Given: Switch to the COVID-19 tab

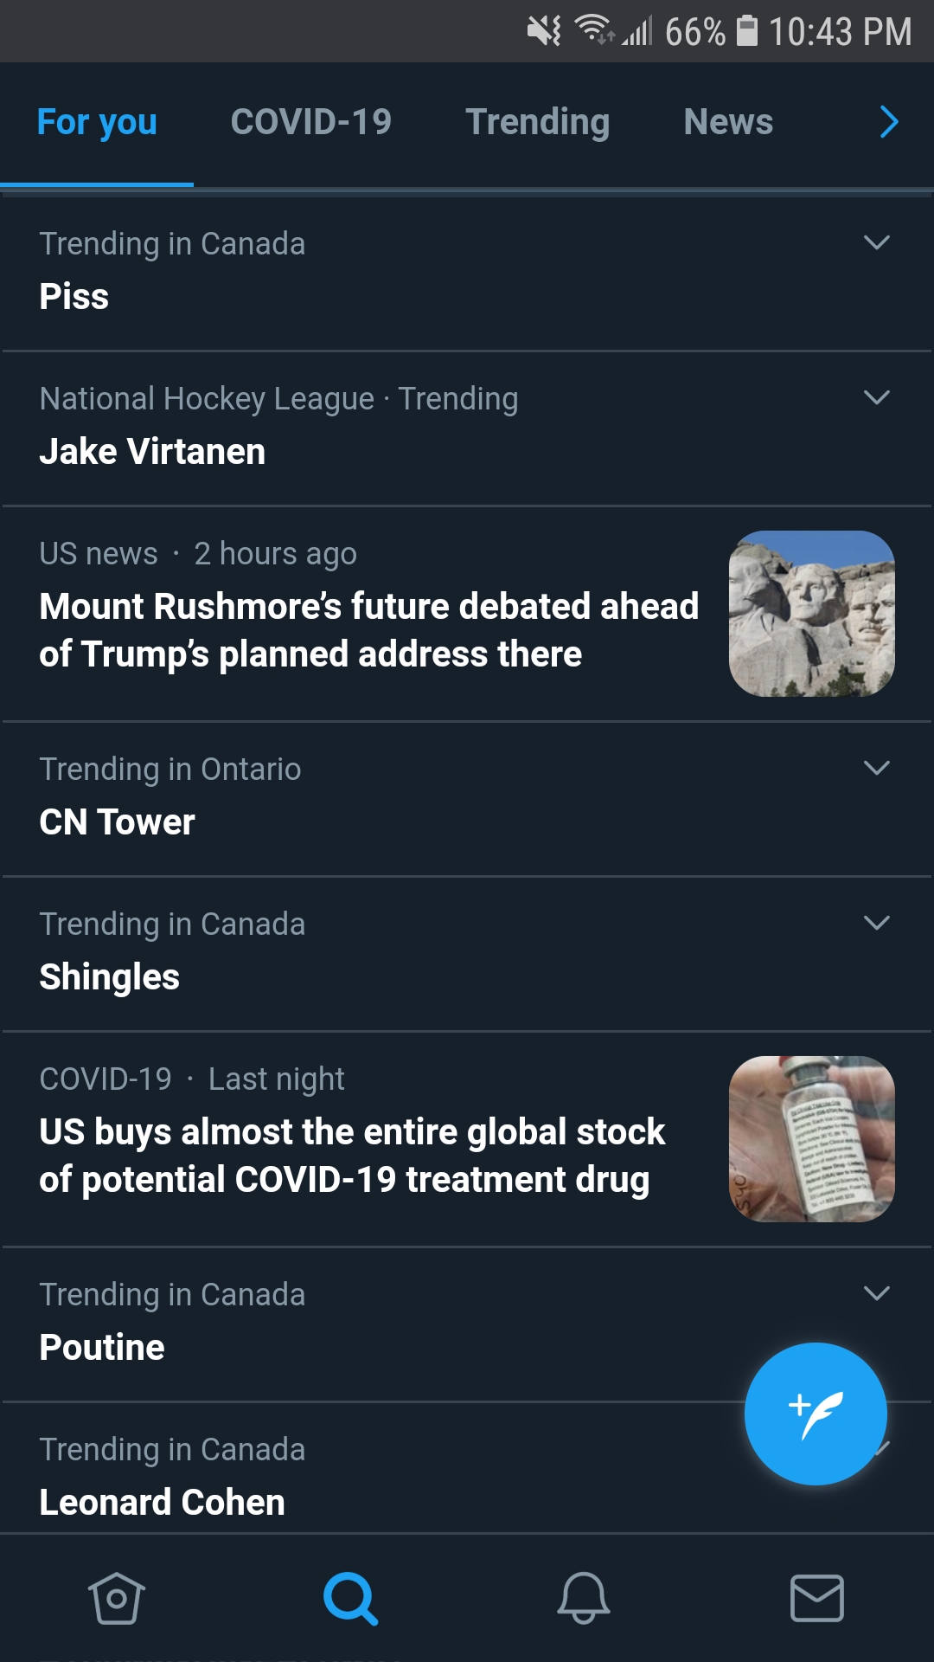Looking at the screenshot, I should [311, 122].
